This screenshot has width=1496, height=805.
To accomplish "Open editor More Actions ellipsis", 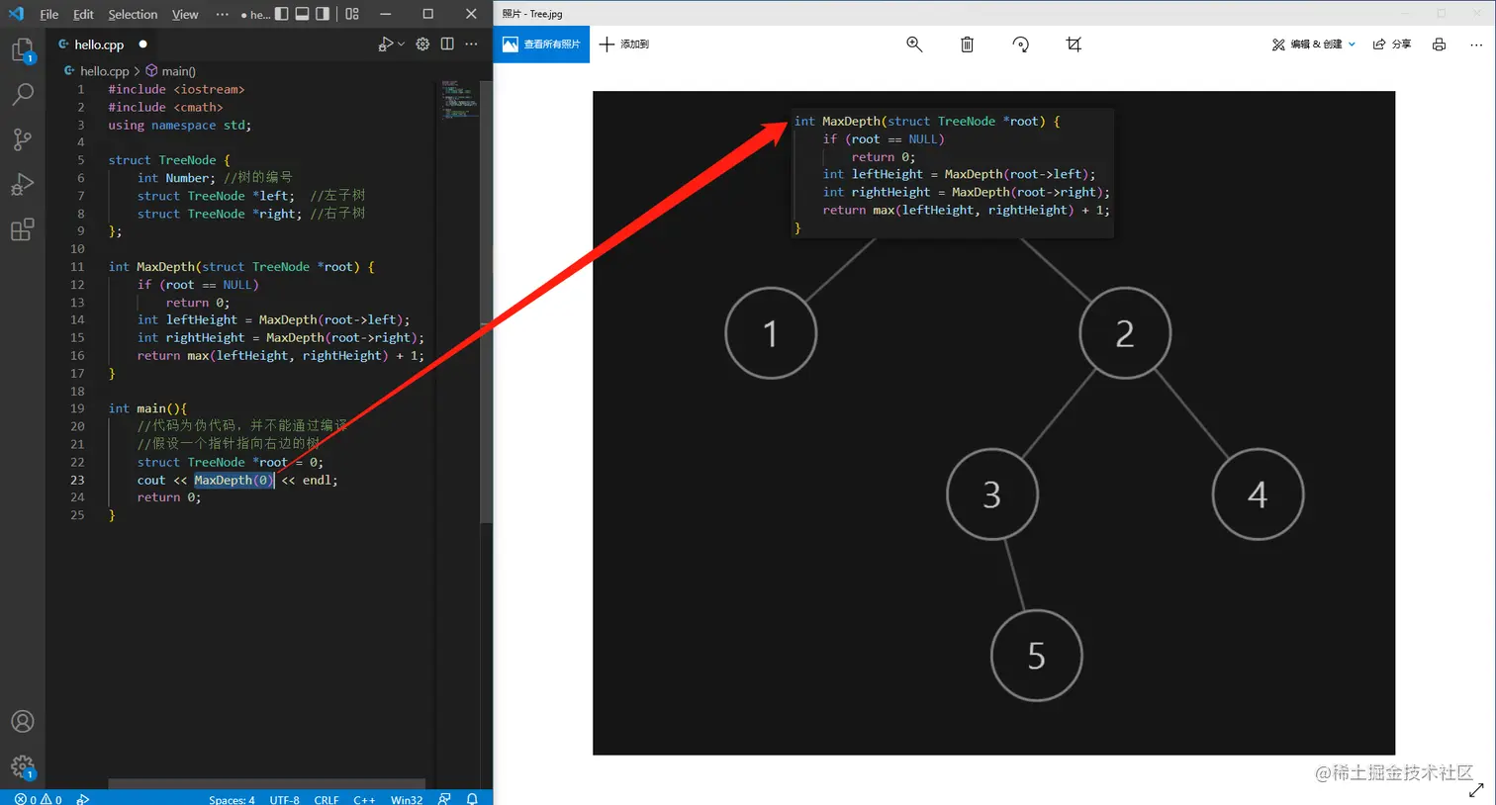I will coord(472,45).
